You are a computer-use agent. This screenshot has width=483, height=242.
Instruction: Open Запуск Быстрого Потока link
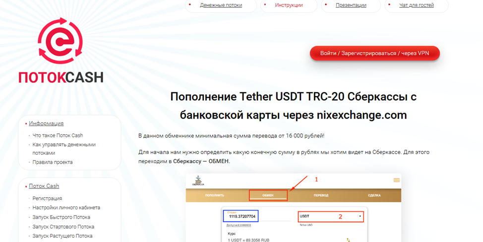coord(61,217)
